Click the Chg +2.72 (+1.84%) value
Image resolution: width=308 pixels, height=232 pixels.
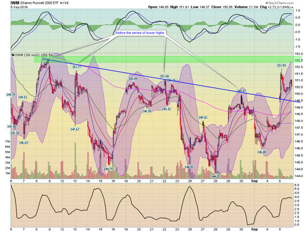(x=275, y=7)
